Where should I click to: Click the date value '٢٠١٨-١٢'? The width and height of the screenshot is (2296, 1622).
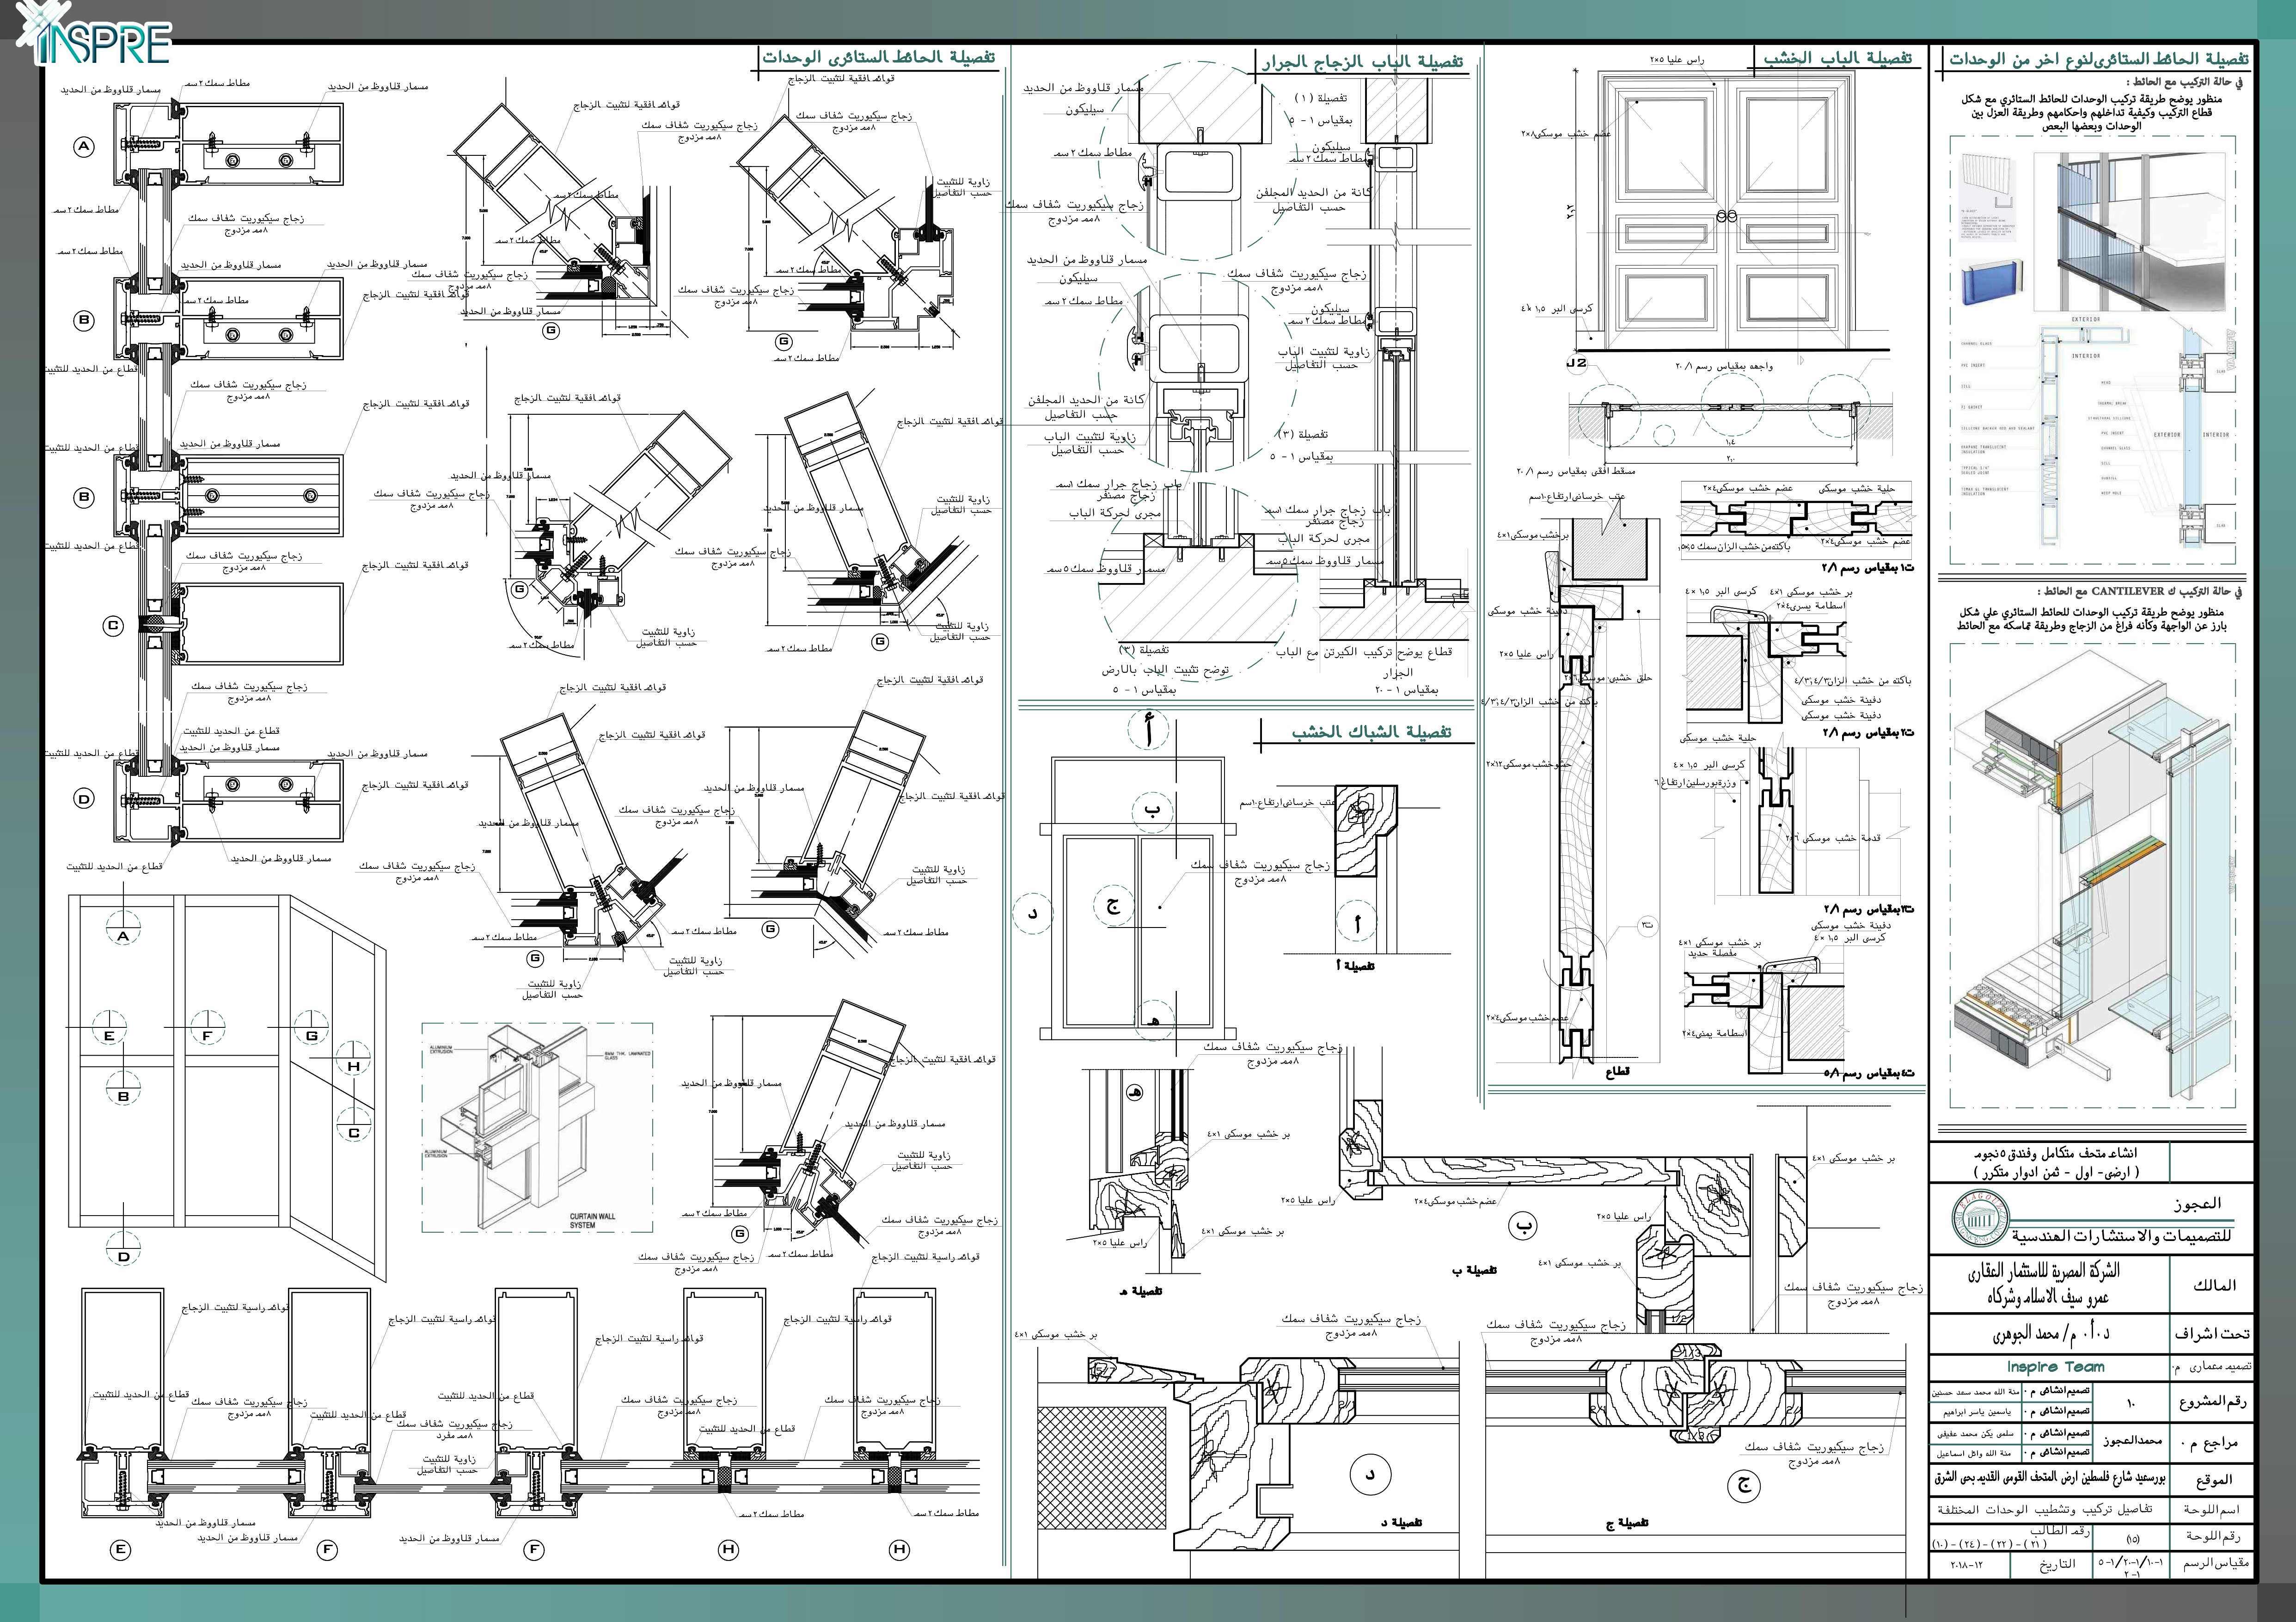(x=1966, y=1566)
